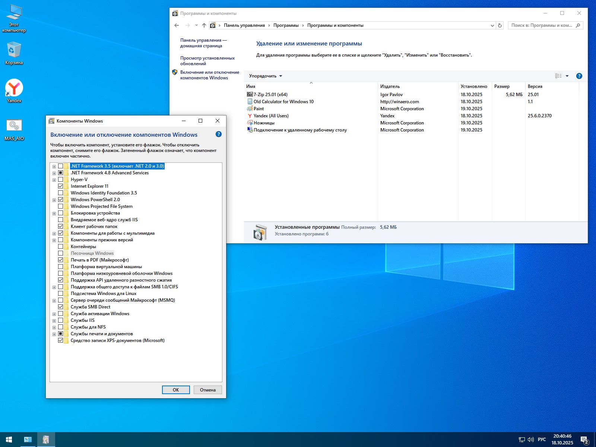Uncheck the Internet Explorer 11 checkbox
596x447 pixels.
(60, 186)
